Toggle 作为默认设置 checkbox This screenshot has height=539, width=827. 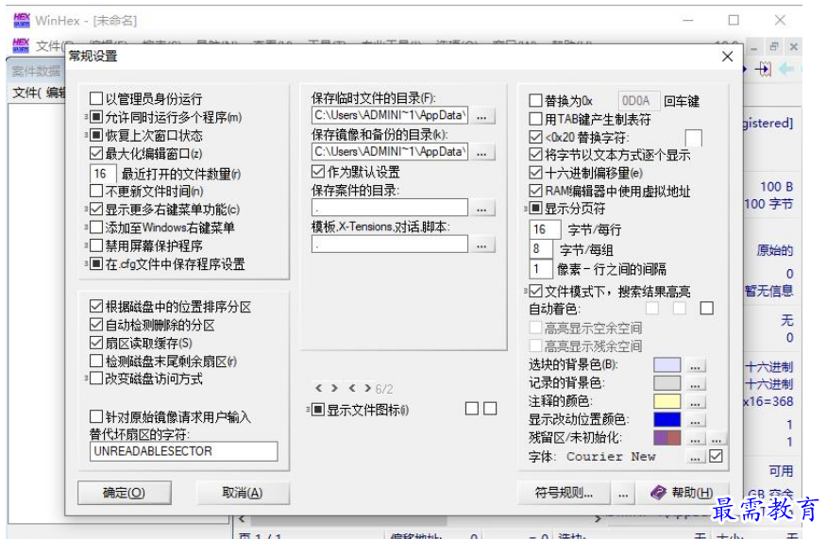coord(318,172)
